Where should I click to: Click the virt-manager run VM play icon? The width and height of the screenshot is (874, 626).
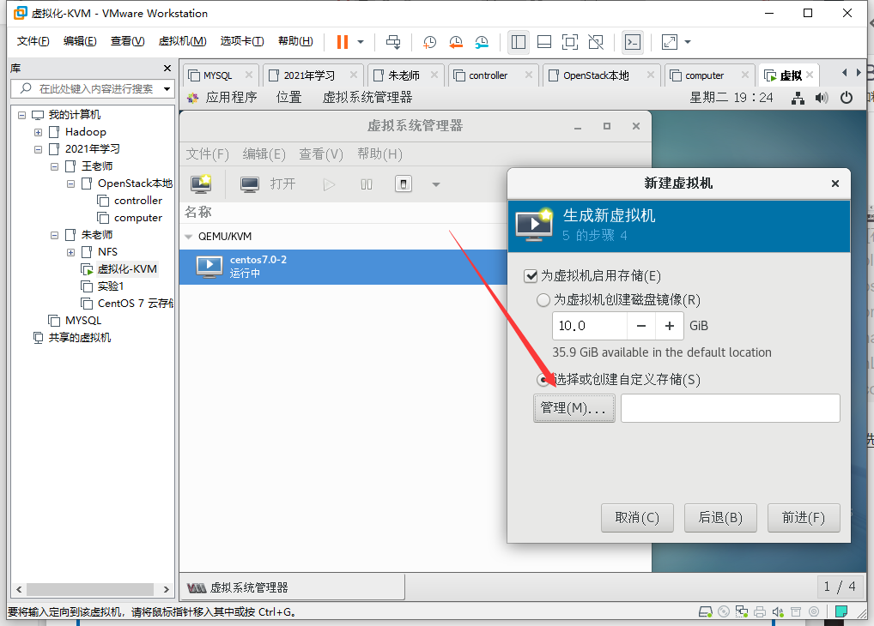point(329,184)
